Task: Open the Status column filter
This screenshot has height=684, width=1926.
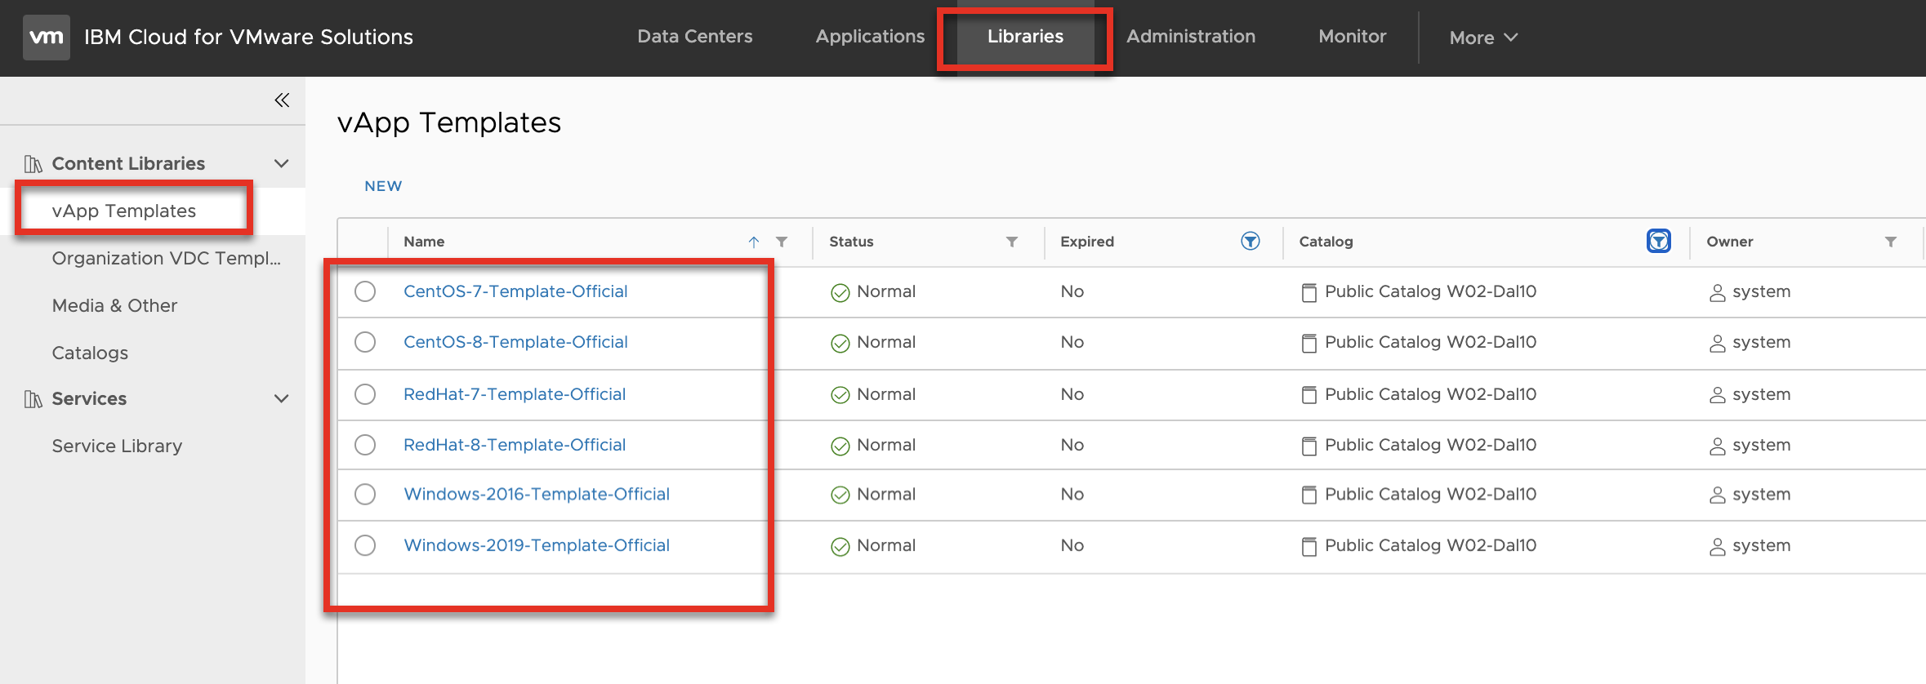Action: [x=1011, y=242]
